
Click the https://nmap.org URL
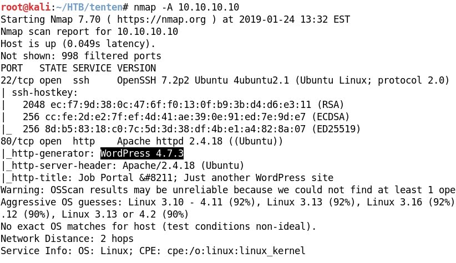tap(161, 19)
